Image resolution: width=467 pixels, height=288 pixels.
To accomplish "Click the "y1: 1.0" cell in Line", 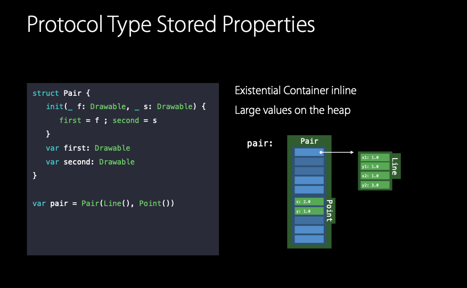I will (x=375, y=167).
